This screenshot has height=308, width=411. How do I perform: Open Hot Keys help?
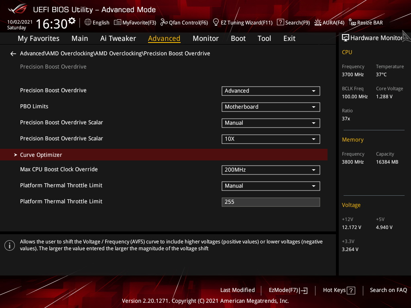(x=339, y=290)
